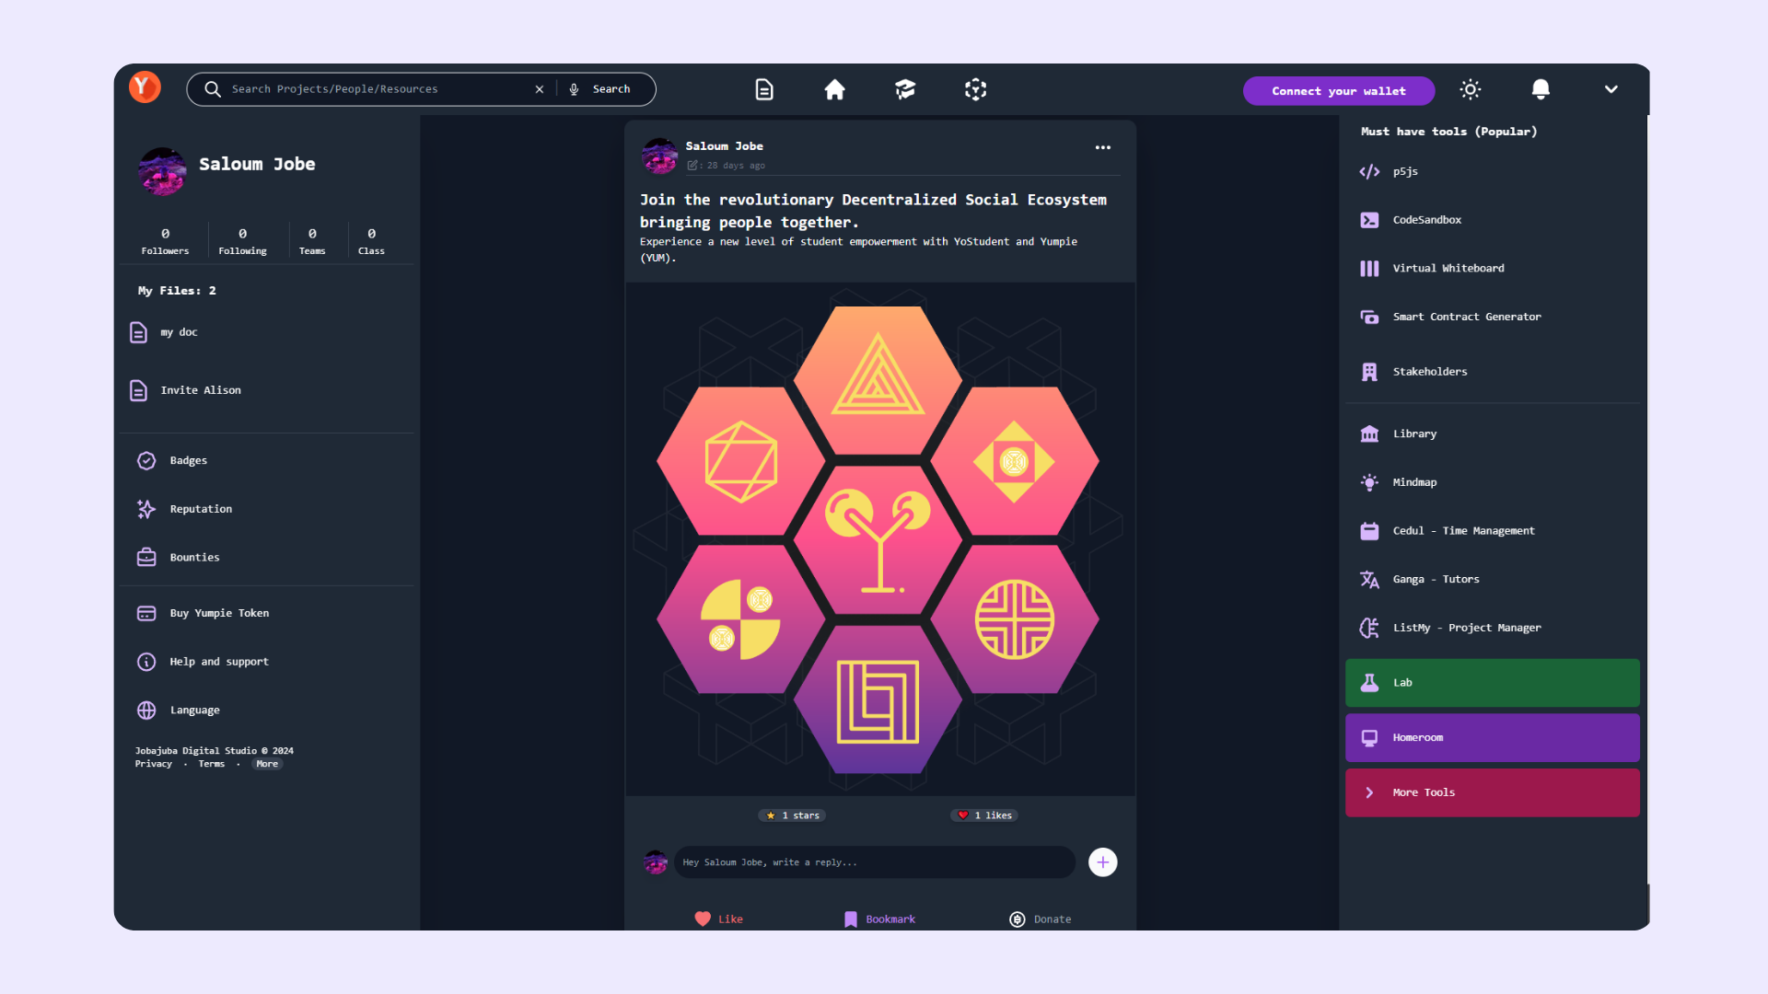Screen dimensions: 1768x994
Task: Select Buy Yumpie Token menu item
Action: (x=219, y=613)
